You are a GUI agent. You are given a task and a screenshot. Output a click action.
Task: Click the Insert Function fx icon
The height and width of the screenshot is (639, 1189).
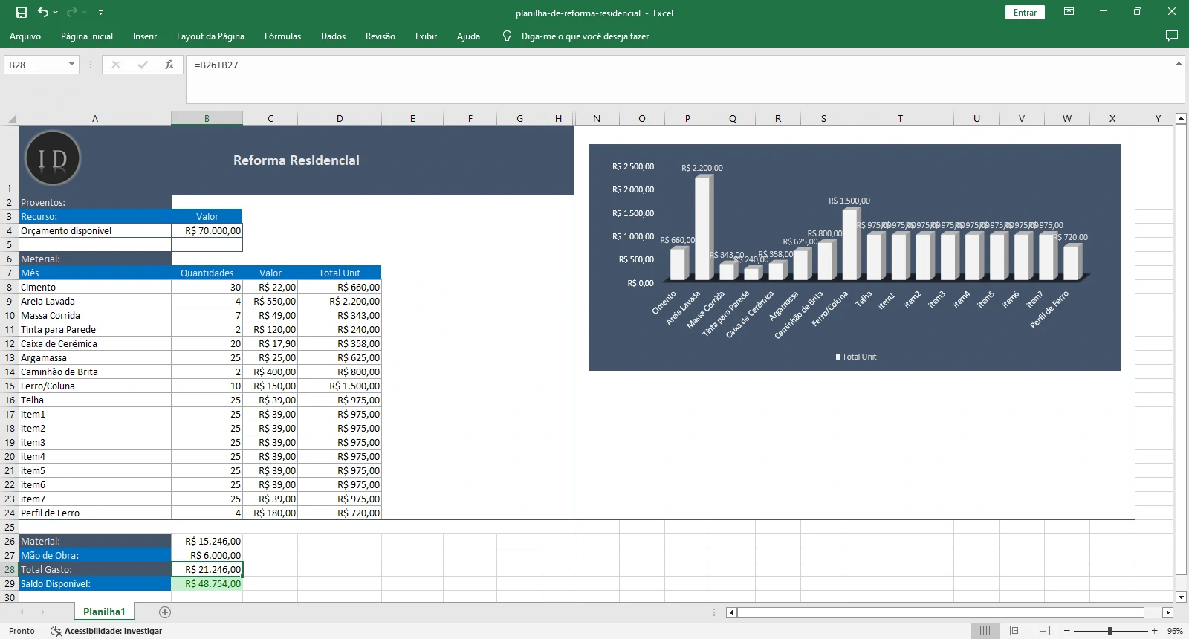(169, 65)
